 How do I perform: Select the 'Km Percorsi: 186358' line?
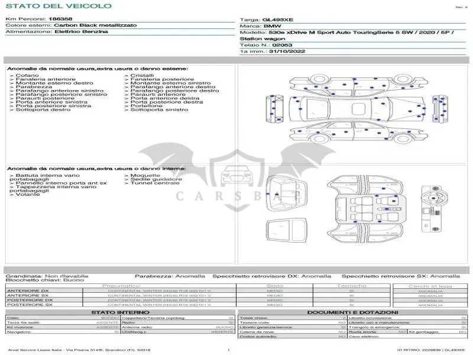pos(39,19)
